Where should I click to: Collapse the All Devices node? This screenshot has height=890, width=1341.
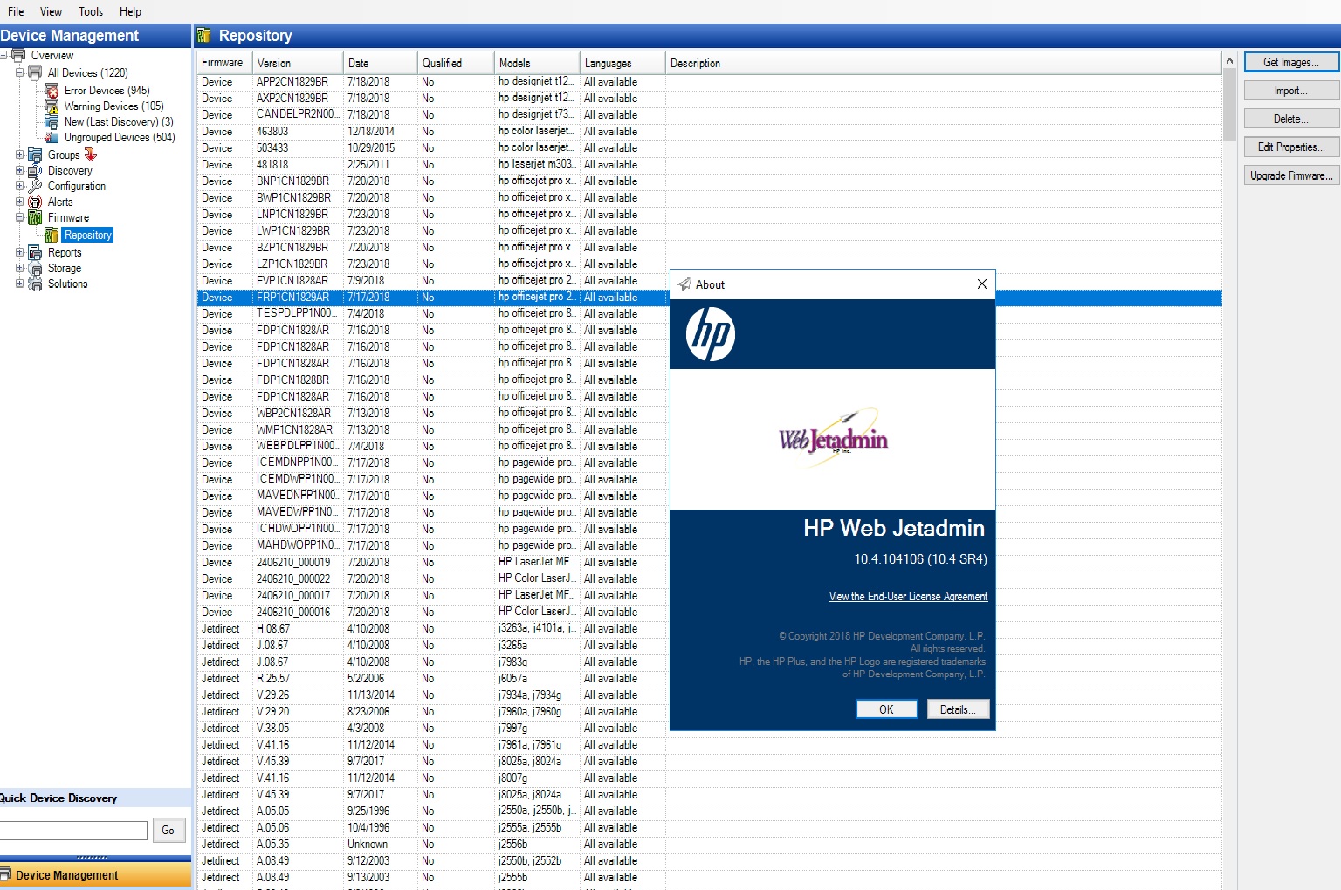click(x=19, y=72)
